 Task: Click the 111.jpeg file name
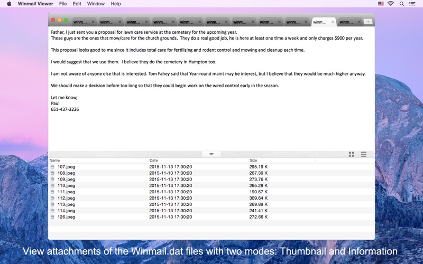[66, 192]
